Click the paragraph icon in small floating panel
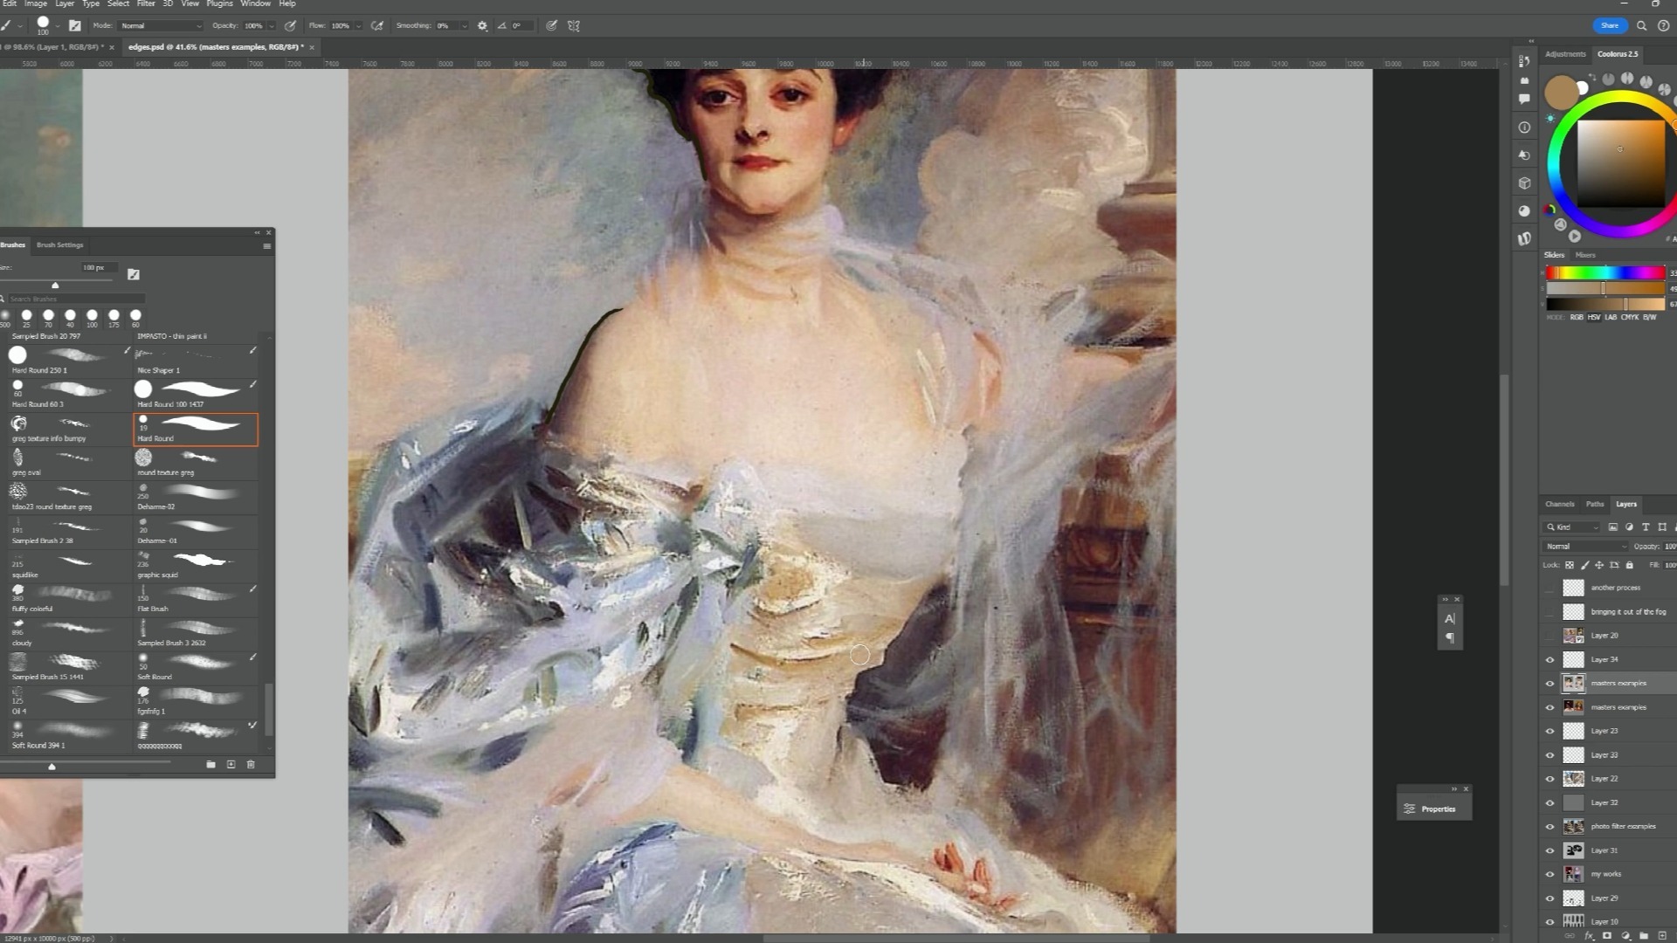This screenshot has height=943, width=1677. [x=1450, y=637]
